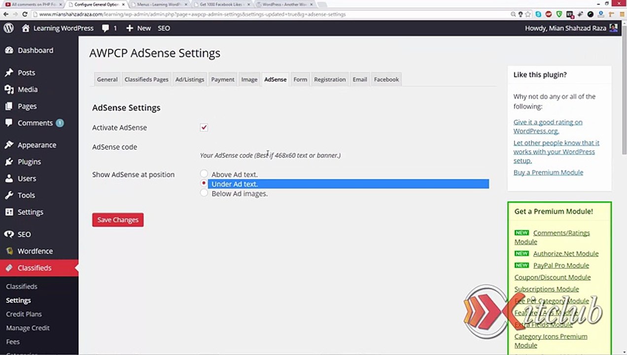Select the Below Ad images radio button
Screen dimensions: 627x355
click(204, 193)
